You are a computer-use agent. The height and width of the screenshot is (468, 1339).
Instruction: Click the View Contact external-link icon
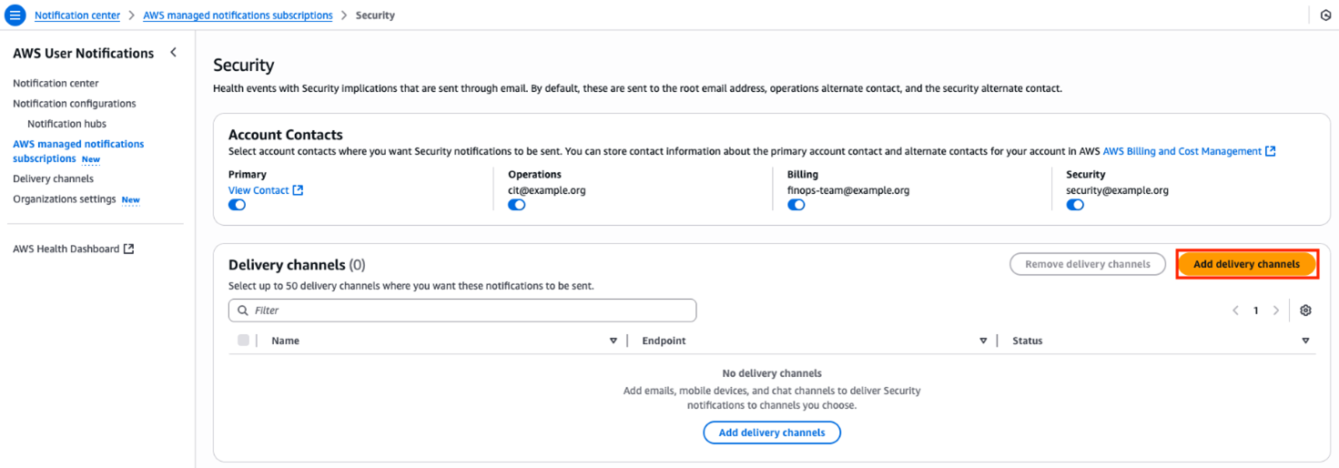[x=298, y=190]
